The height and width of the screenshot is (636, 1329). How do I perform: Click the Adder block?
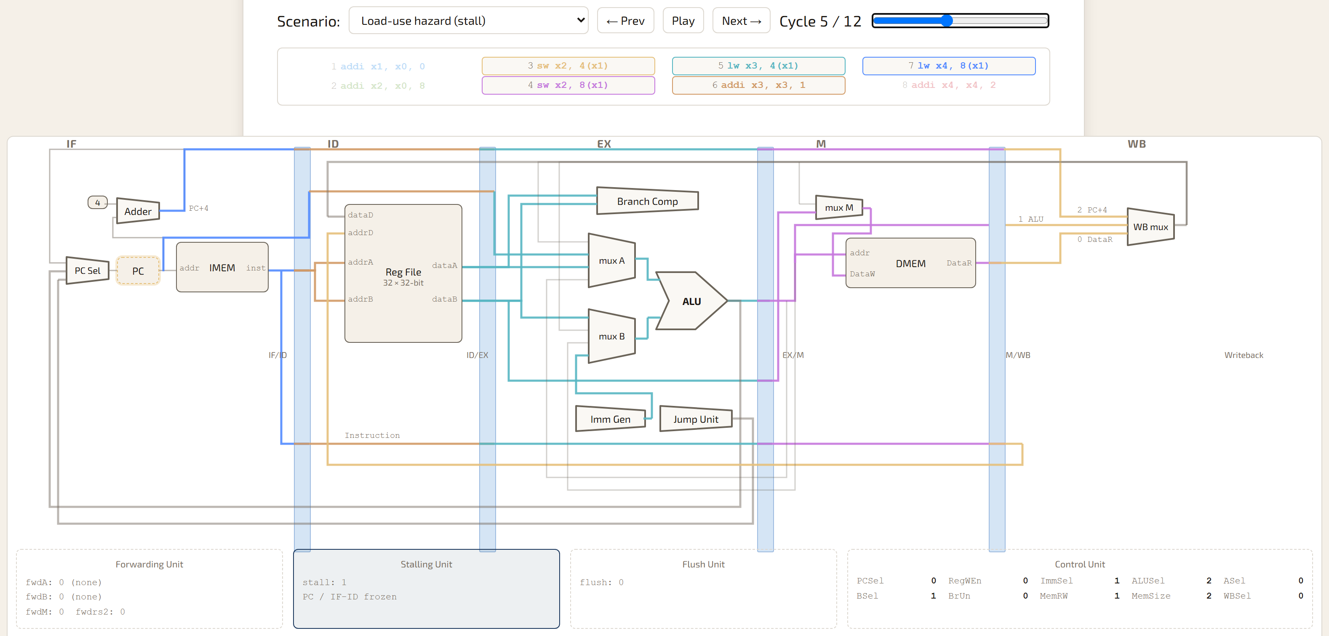(x=138, y=211)
